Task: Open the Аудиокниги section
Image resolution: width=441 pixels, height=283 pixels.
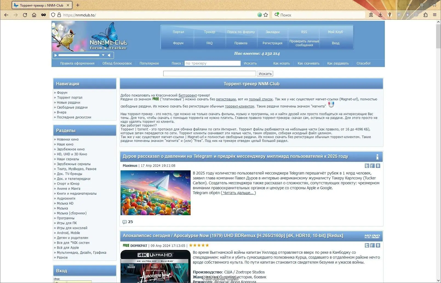Action: (66, 199)
